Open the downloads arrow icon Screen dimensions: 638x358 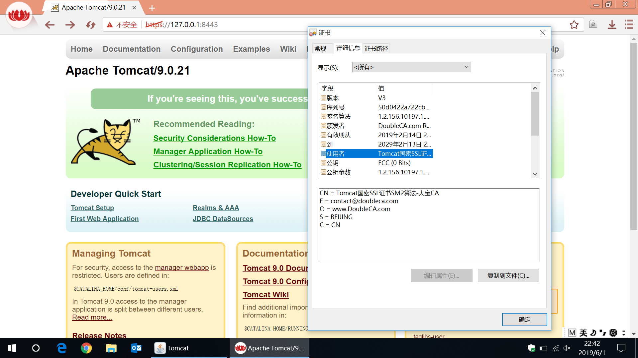tap(612, 25)
